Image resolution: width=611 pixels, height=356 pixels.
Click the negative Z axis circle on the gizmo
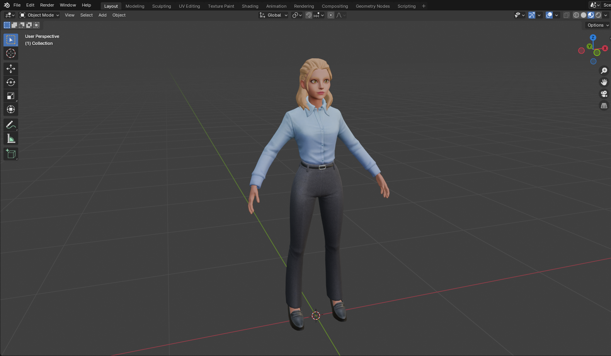(593, 61)
